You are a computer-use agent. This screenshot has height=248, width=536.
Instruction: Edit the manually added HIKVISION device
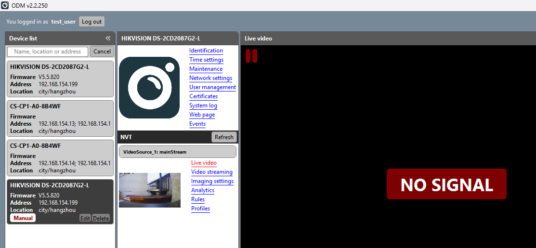85,218
